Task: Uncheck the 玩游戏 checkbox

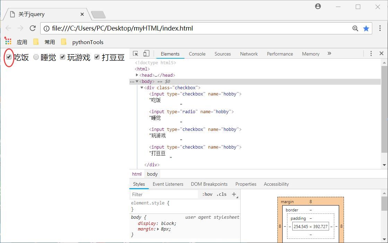Action: pyautogui.click(x=63, y=57)
